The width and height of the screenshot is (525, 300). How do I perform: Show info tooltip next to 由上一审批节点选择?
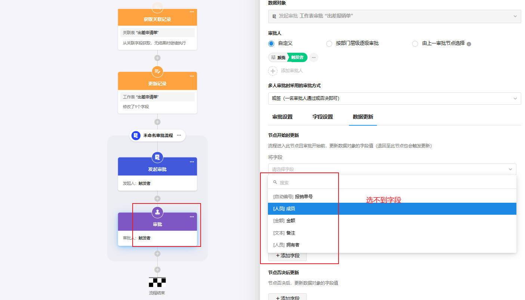pyautogui.click(x=469, y=44)
